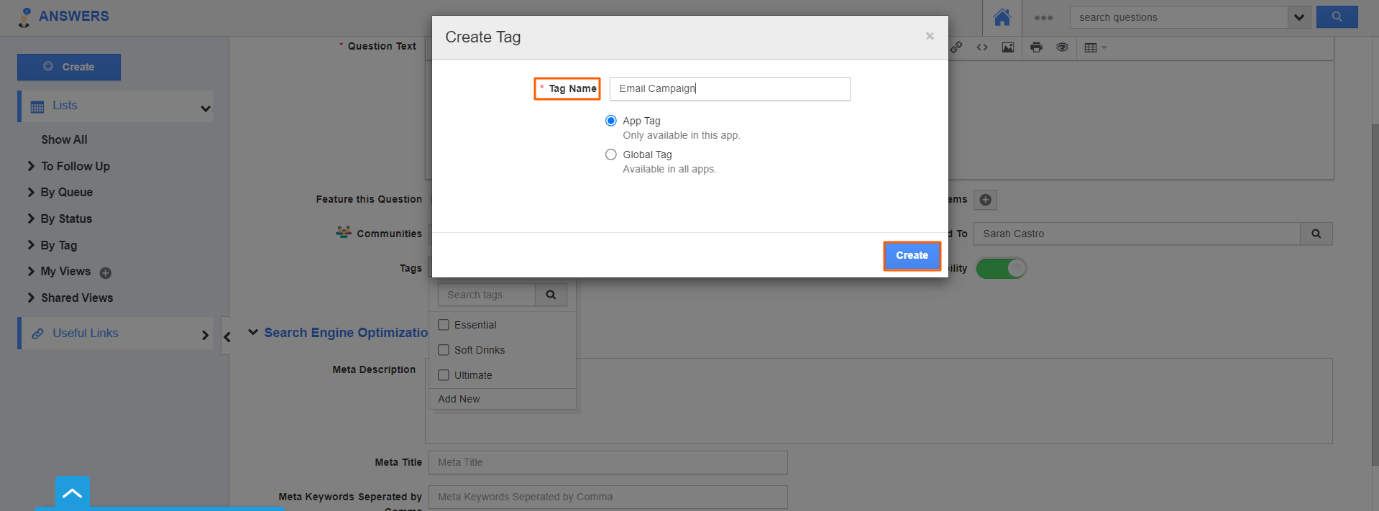Click the insert image editor icon
This screenshot has width=1379, height=511.
1008,47
